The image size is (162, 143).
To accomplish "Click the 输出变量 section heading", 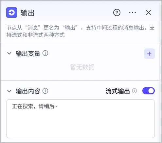I will tap(28, 54).
